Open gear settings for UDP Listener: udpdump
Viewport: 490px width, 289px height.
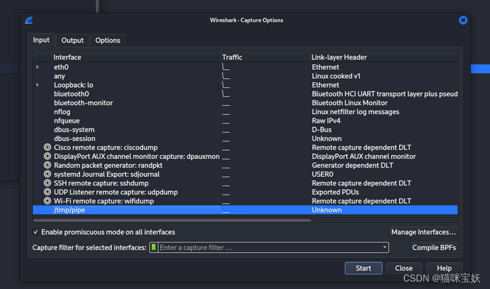47,192
